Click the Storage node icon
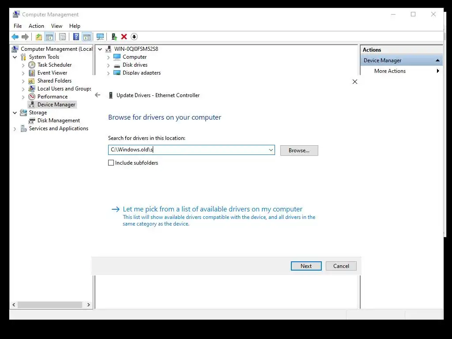This screenshot has width=452, height=339. 23,113
